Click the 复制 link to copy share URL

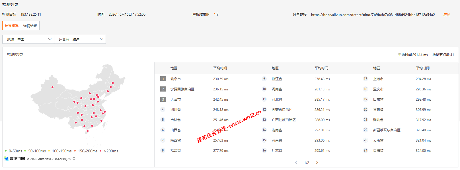(x=447, y=14)
